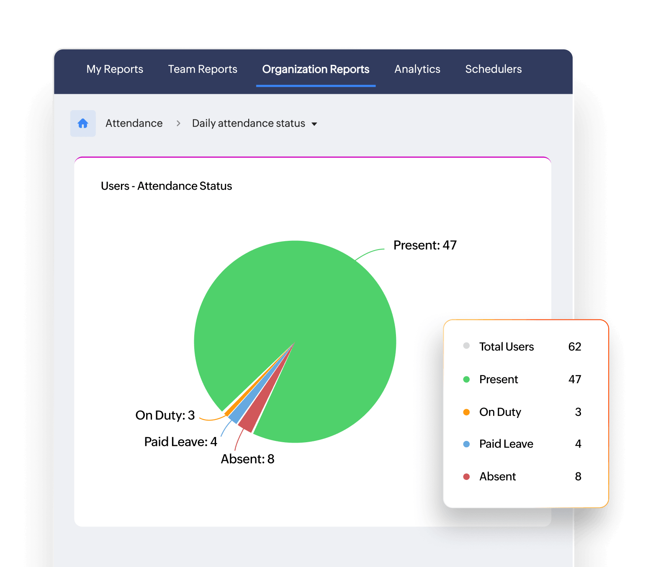This screenshot has width=648, height=567.
Task: Click the 'Paid Leave: 4' chart label
Action: click(180, 442)
